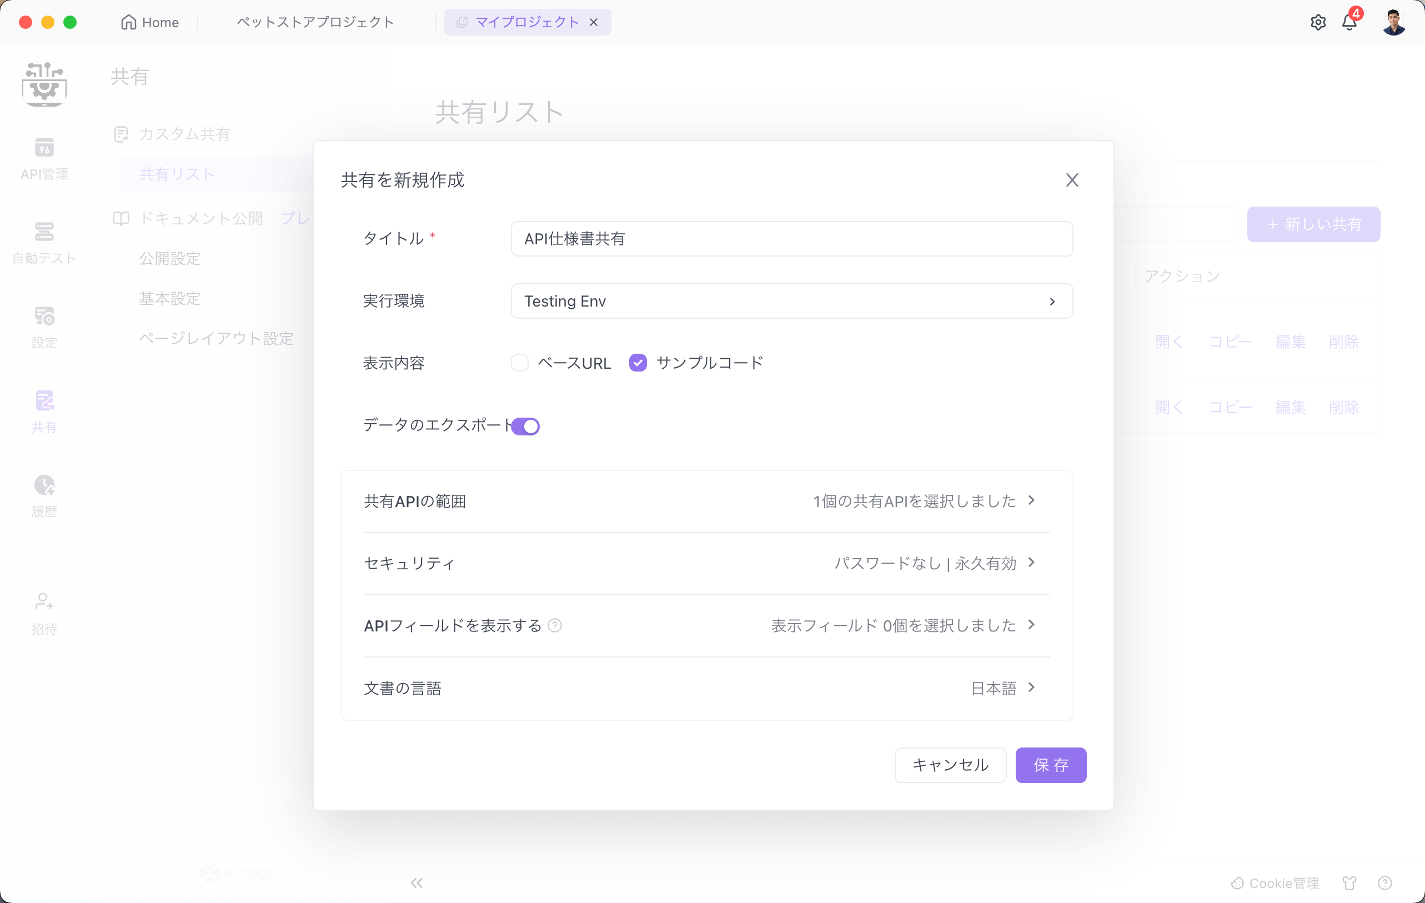Switch to ペットストアプロジェクト tab
The height and width of the screenshot is (903, 1425).
315,22
